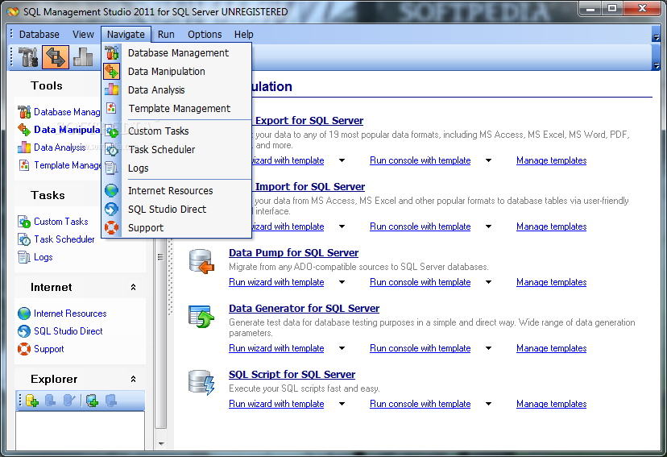This screenshot has height=457, width=667.
Task: Click the Support lifebuoy icon in sidebar
Action: tap(24, 349)
